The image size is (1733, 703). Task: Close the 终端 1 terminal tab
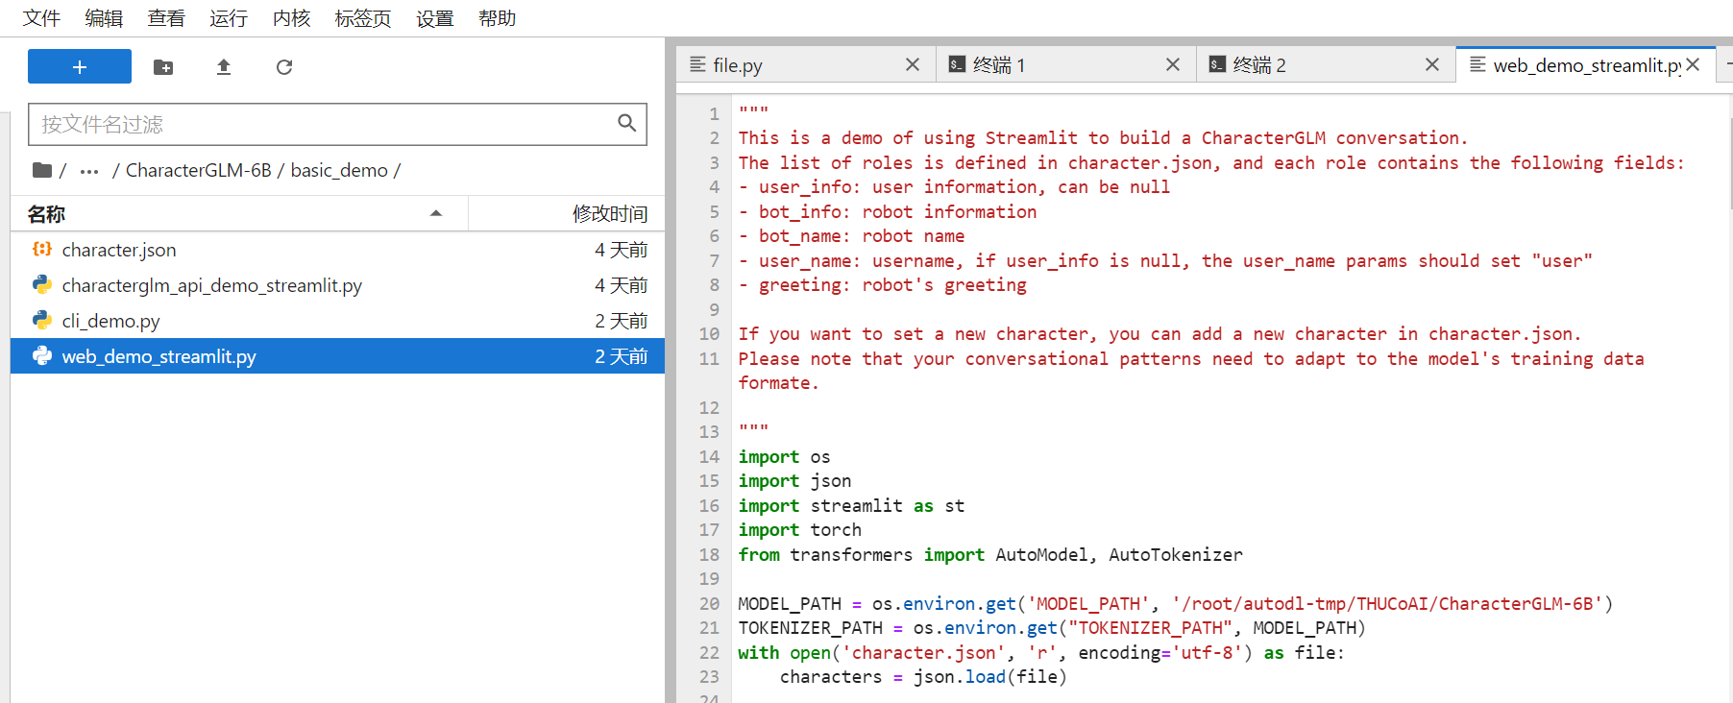1173,64
